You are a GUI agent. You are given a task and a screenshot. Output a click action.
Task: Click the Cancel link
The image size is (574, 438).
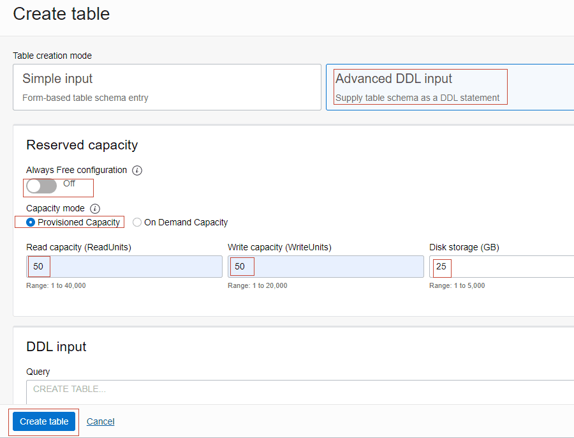click(x=100, y=421)
